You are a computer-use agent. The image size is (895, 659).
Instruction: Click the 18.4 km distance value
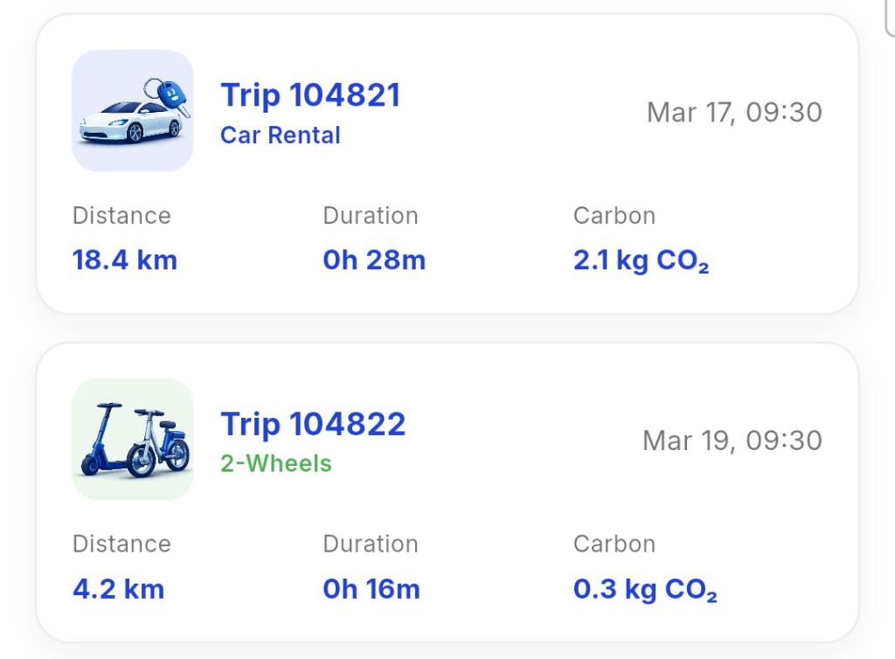(x=125, y=260)
